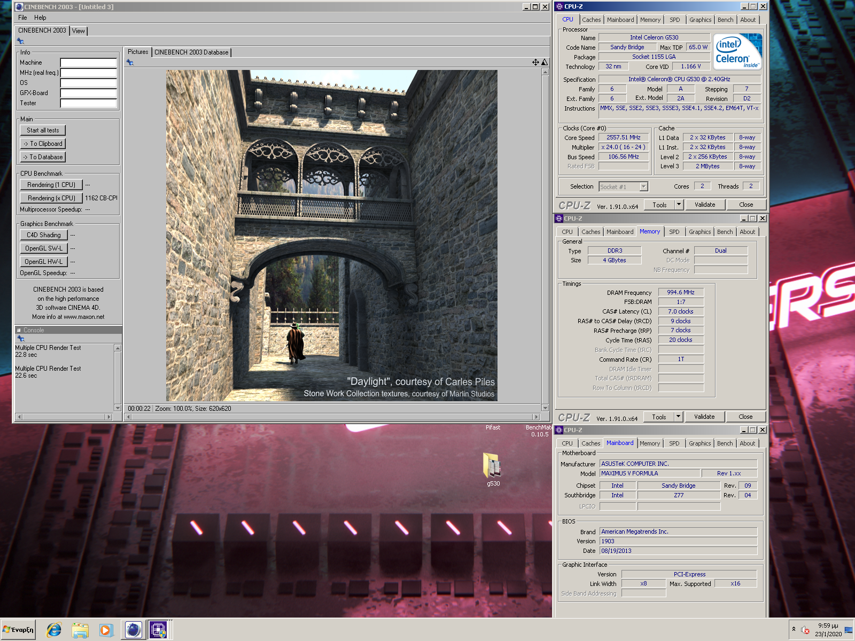855x641 pixels.
Task: Click '1162 CB-CPU' rendering score
Action: point(101,198)
